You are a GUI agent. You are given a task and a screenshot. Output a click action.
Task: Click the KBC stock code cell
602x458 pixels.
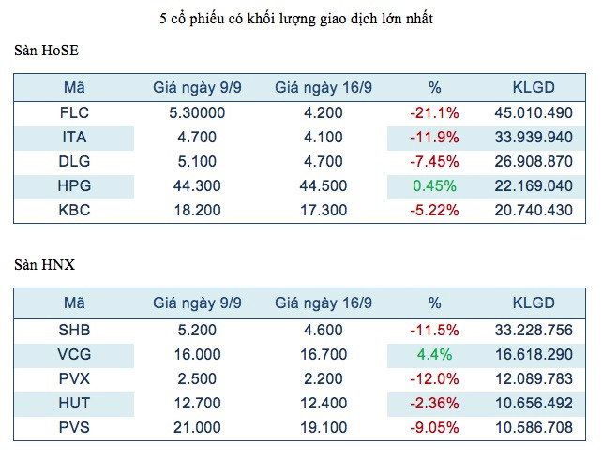74,211
